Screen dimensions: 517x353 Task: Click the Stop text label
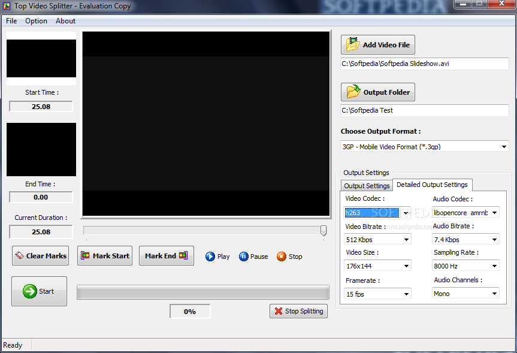point(295,257)
